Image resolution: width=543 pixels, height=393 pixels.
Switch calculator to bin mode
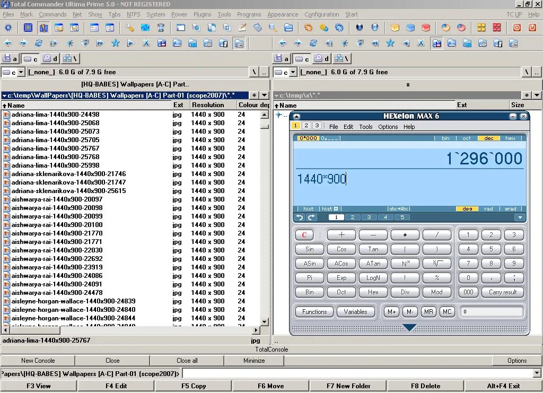point(445,138)
